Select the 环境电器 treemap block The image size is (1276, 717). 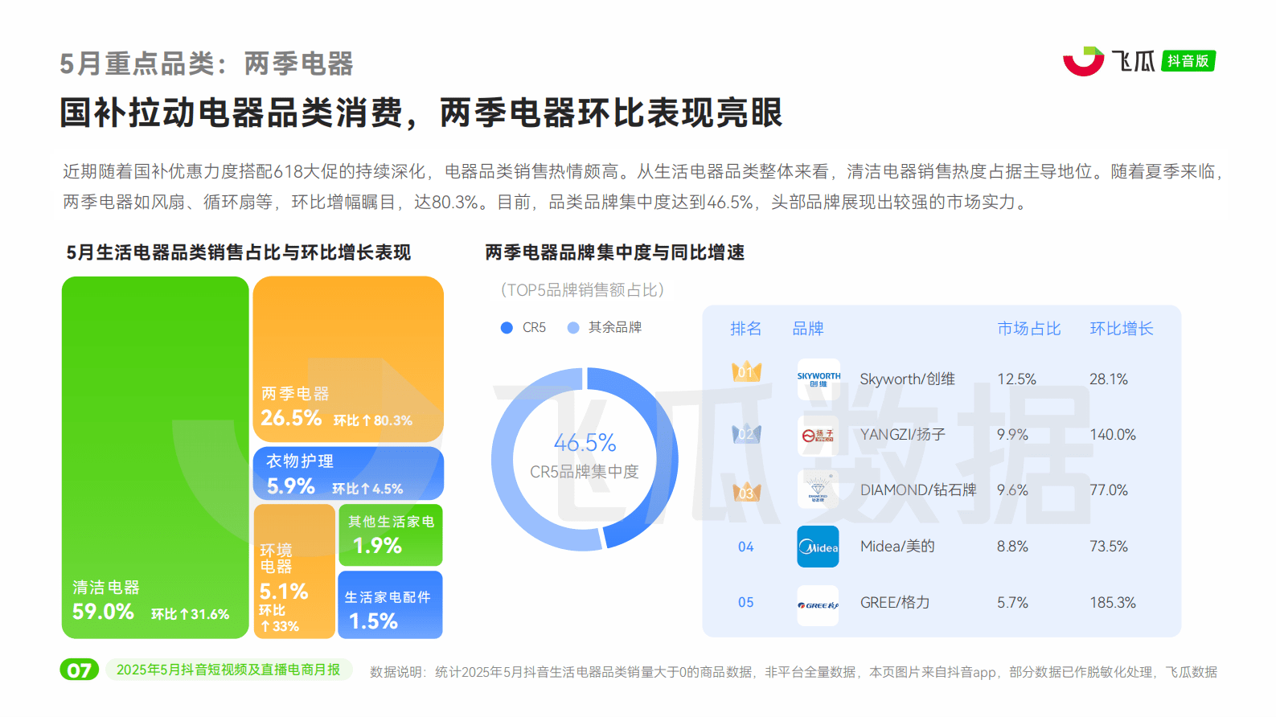[294, 572]
